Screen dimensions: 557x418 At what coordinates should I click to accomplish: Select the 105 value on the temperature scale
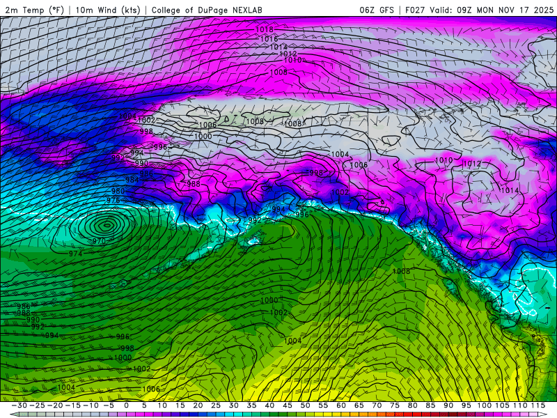[502, 405]
